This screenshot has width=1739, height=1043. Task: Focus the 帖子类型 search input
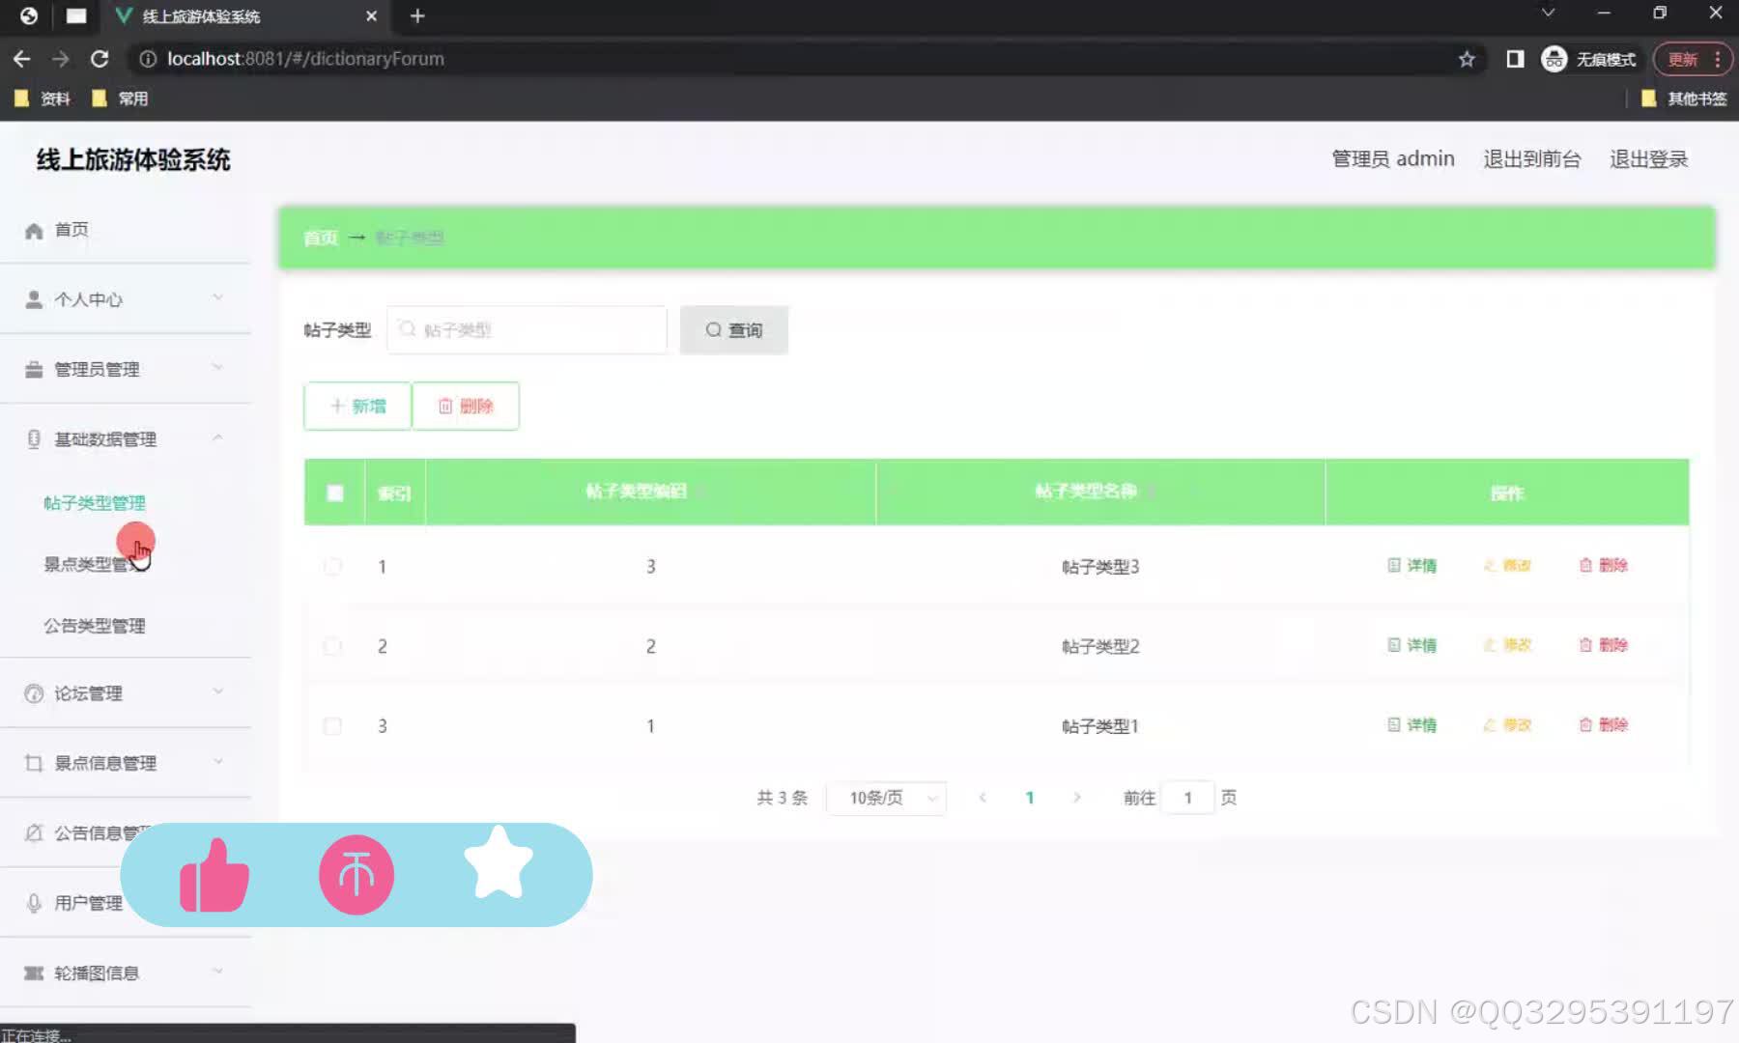pos(527,330)
